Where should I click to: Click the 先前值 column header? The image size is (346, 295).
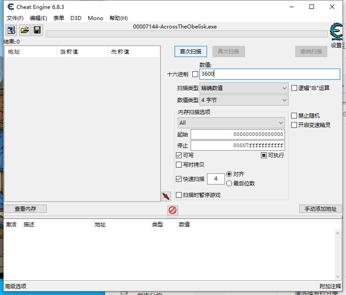[134, 52]
